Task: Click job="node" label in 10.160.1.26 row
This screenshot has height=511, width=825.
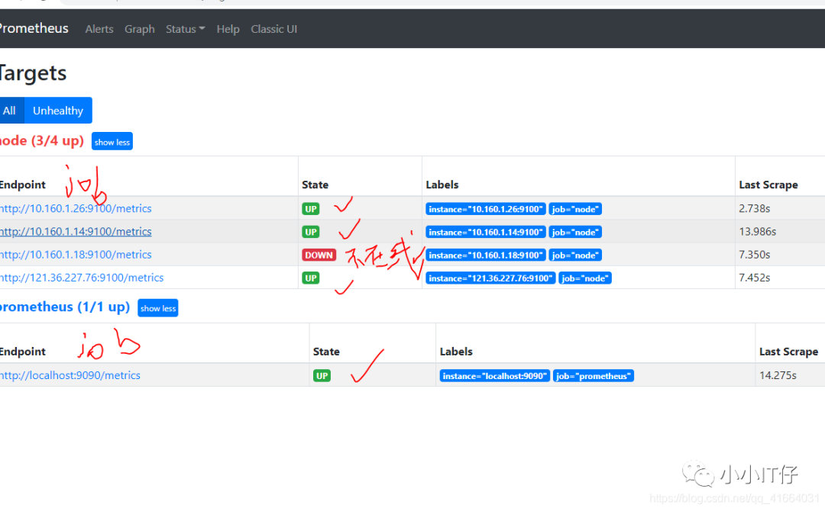Action: point(575,209)
